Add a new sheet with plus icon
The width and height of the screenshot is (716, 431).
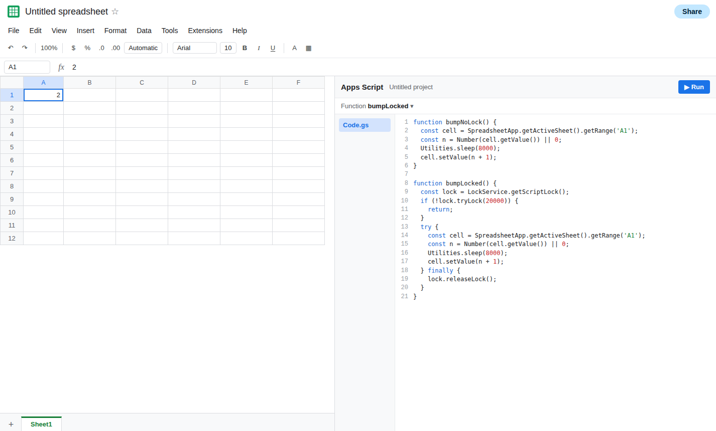[x=11, y=424]
